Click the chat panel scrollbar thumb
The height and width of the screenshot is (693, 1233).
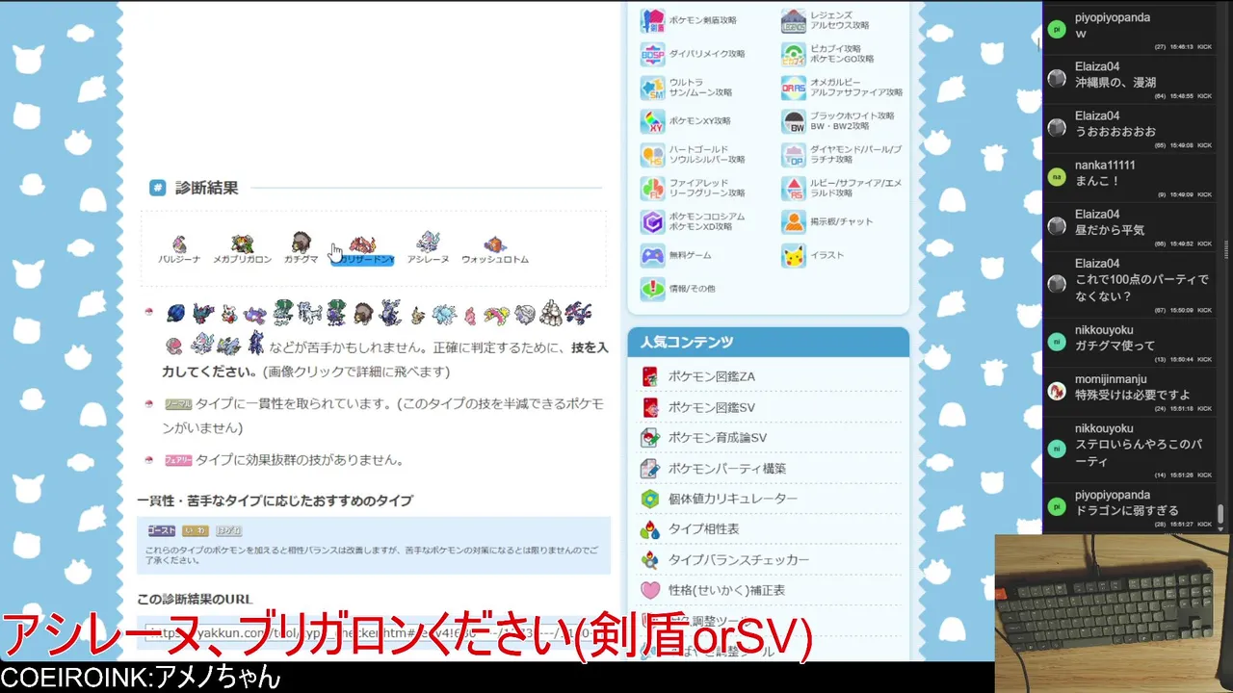[x=1220, y=515]
